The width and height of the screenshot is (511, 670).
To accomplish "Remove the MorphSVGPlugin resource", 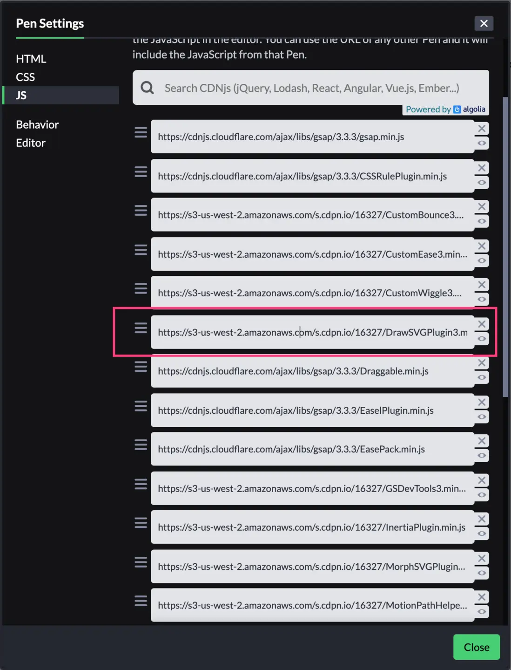I will (482, 558).
